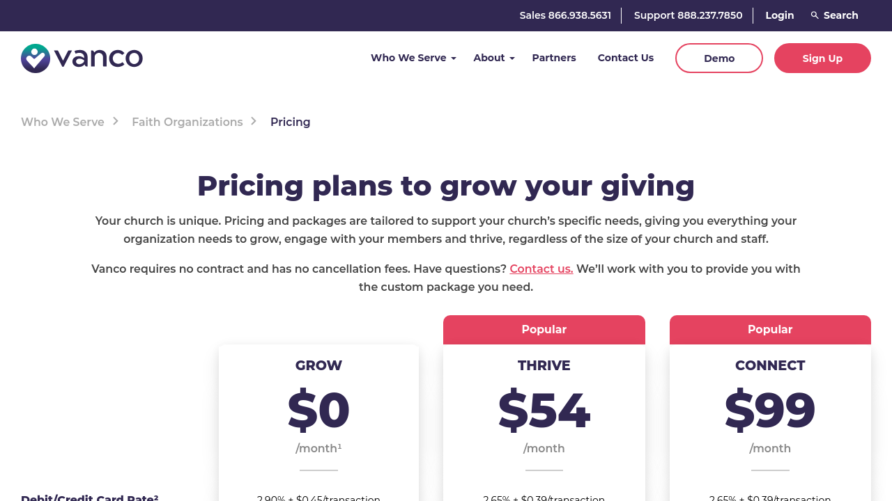892x501 pixels.
Task: Click the search magnifier icon
Action: coord(815,15)
